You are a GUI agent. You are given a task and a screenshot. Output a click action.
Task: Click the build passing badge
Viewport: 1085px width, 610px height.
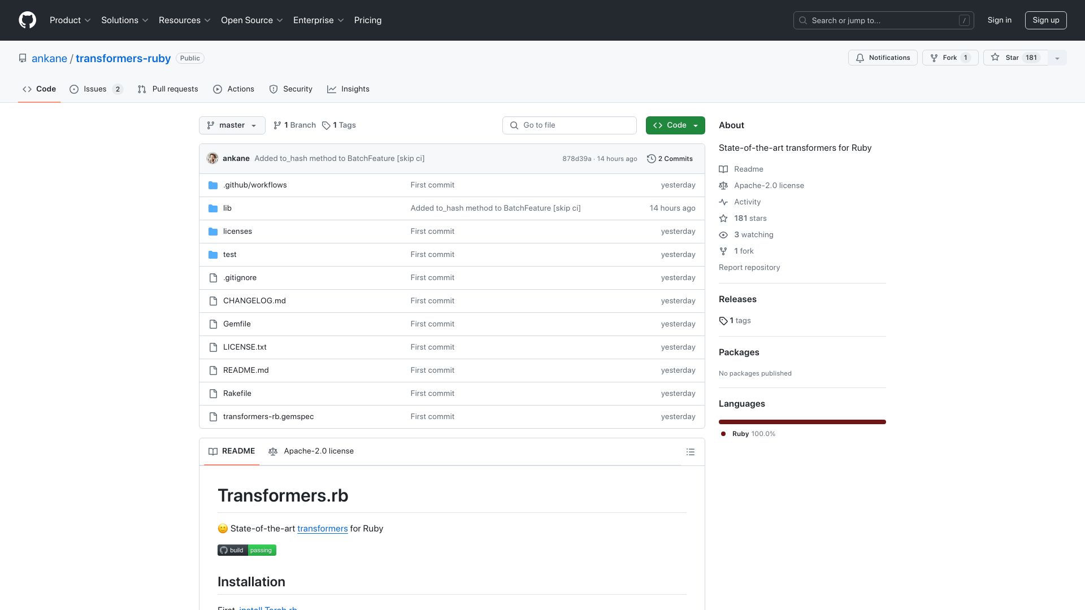247,550
